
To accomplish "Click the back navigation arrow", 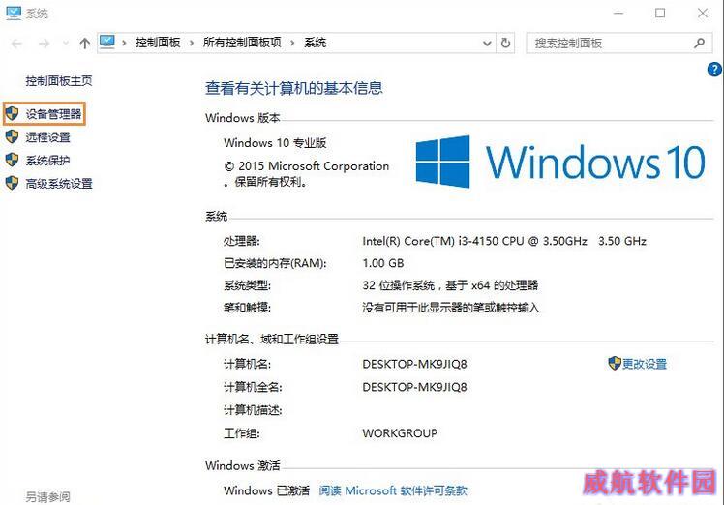I will (17, 44).
